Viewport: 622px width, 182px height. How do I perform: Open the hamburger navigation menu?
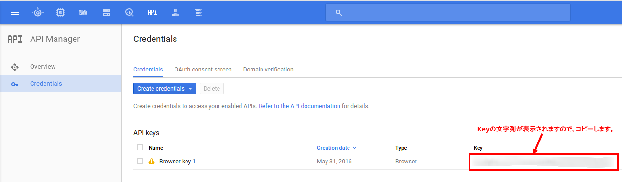pyautogui.click(x=15, y=12)
